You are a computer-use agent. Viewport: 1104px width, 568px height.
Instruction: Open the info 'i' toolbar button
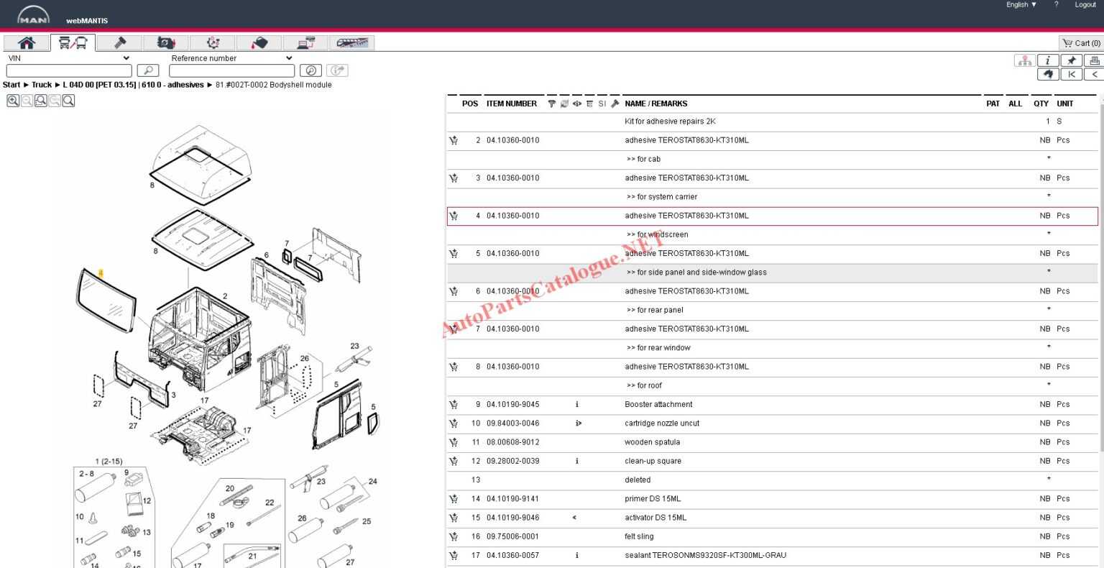click(1048, 60)
